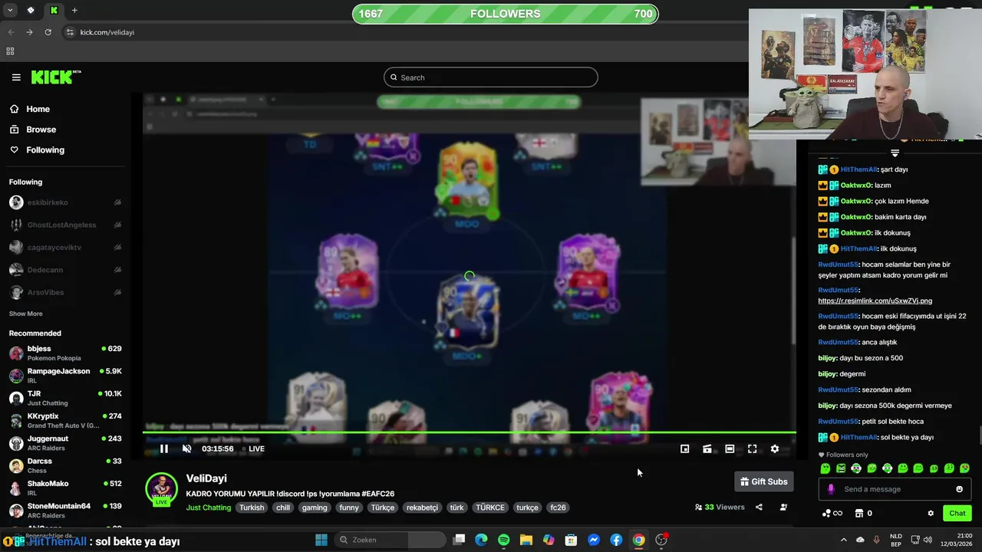Go back in browser

click(x=11, y=32)
